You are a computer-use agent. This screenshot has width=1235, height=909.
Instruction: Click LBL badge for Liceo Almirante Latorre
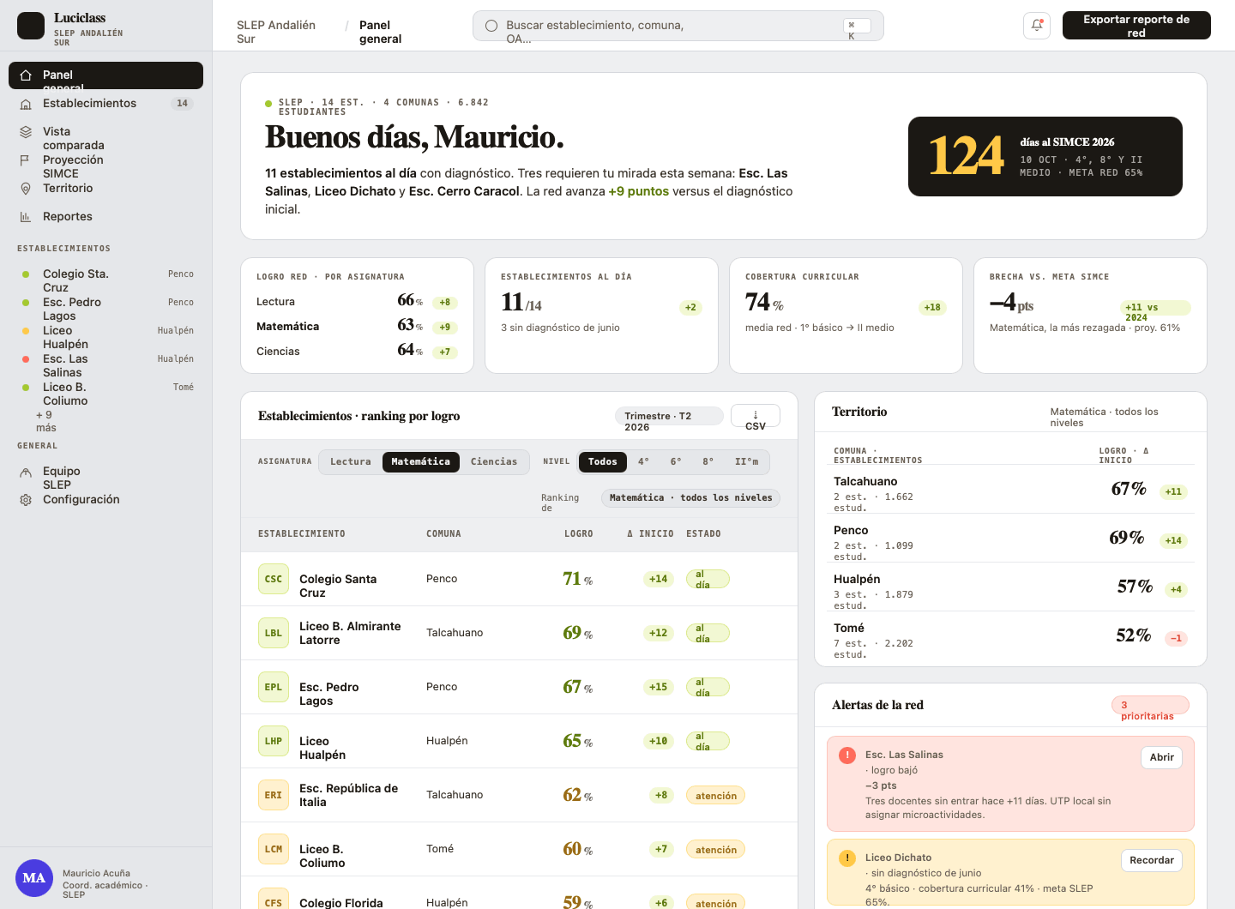point(274,633)
